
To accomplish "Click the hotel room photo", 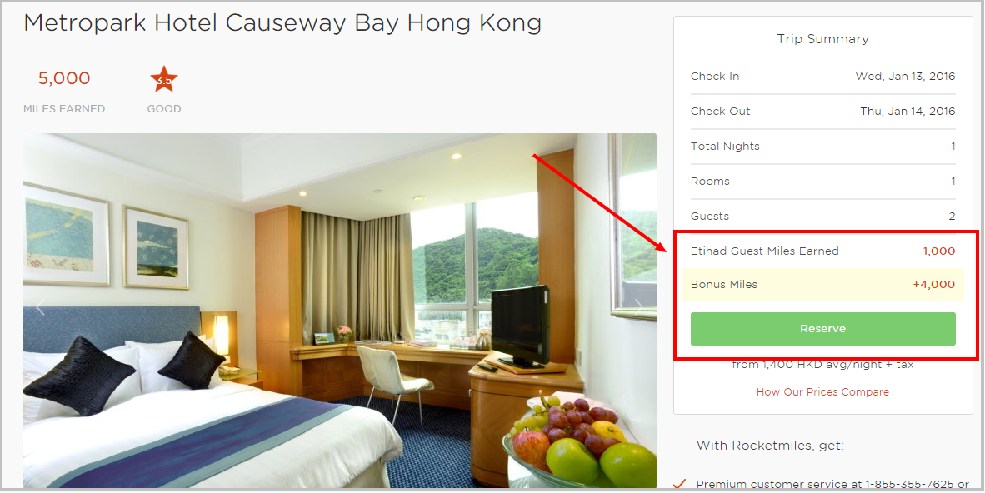I will coord(340,311).
